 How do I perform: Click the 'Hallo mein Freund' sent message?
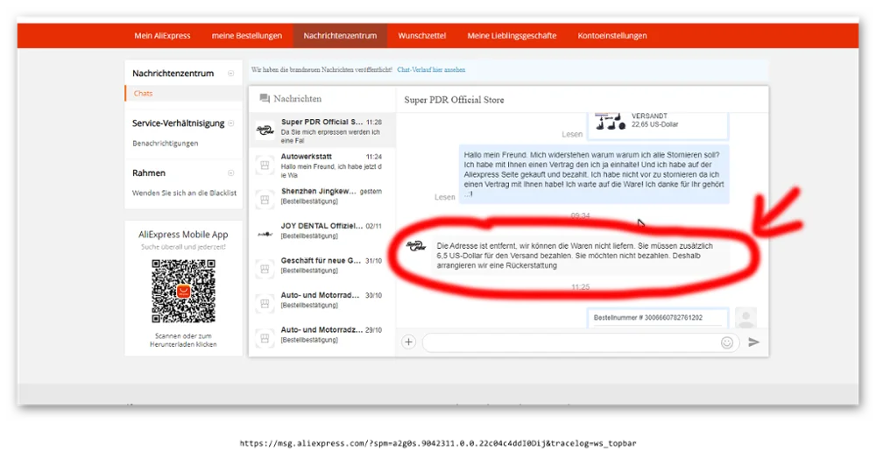[594, 174]
